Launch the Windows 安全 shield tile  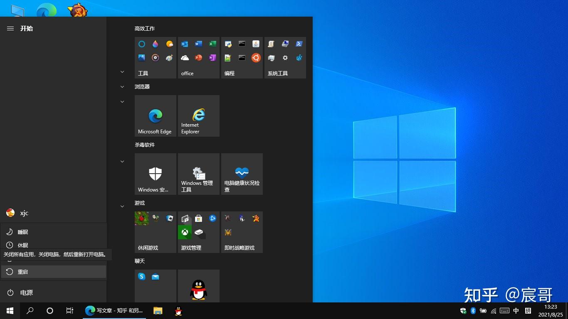[156, 174]
